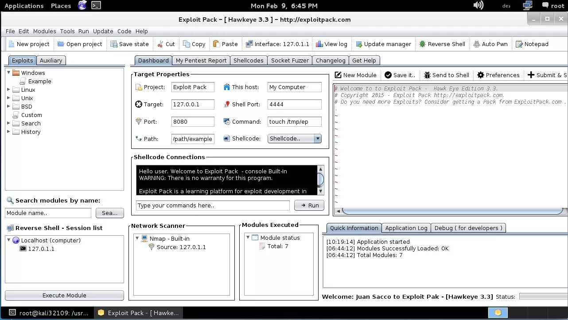Click the Target 127.0.0.1 field
Screen dimensions: 568x320
click(x=193, y=104)
